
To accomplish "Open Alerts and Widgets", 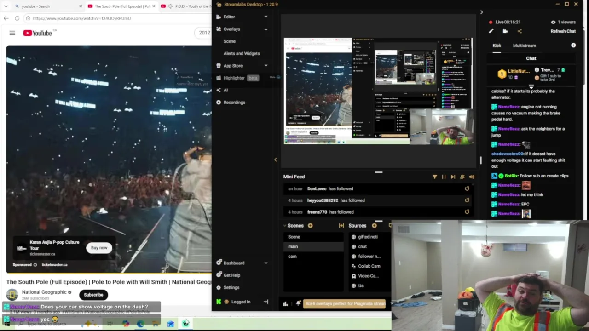I will (242, 53).
